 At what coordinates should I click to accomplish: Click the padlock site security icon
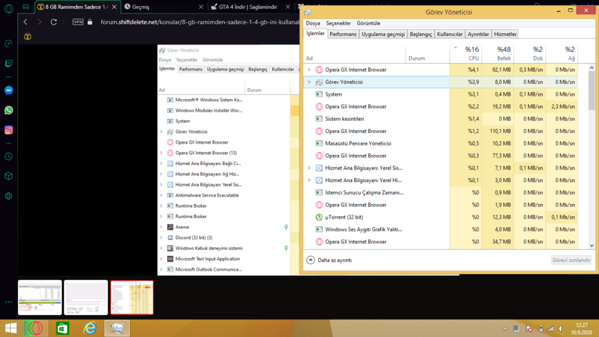tap(90, 22)
